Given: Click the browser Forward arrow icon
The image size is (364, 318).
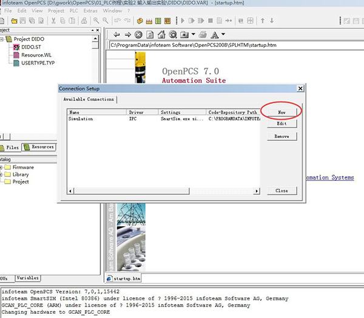Looking at the screenshot, I should pos(128,35).
